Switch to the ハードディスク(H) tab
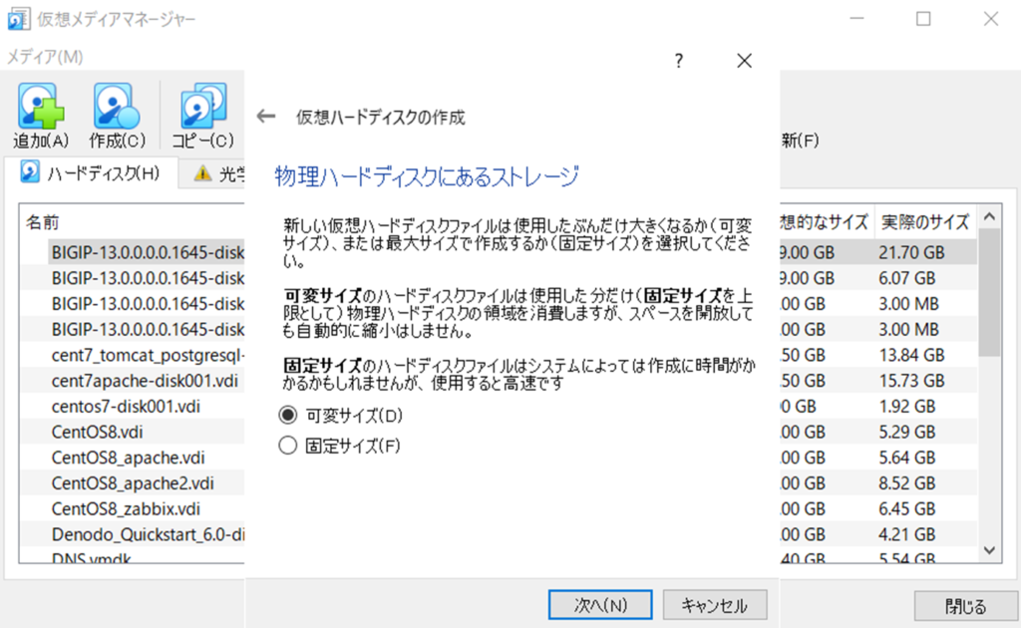Screen dimensions: 1021x628 coord(92,173)
